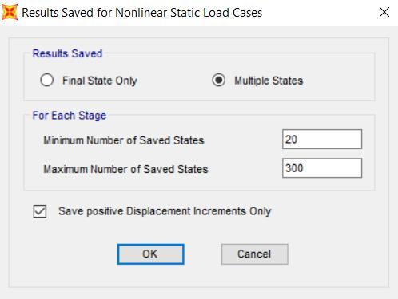Click the "Minimum Number of Saved States" label
Viewport: 398px width, 299px height.
coord(124,140)
